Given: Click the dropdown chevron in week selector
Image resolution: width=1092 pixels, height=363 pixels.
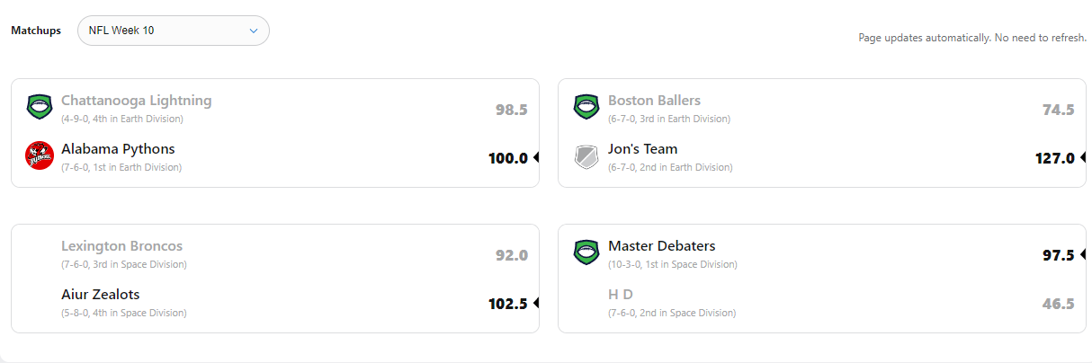Looking at the screenshot, I should [253, 31].
